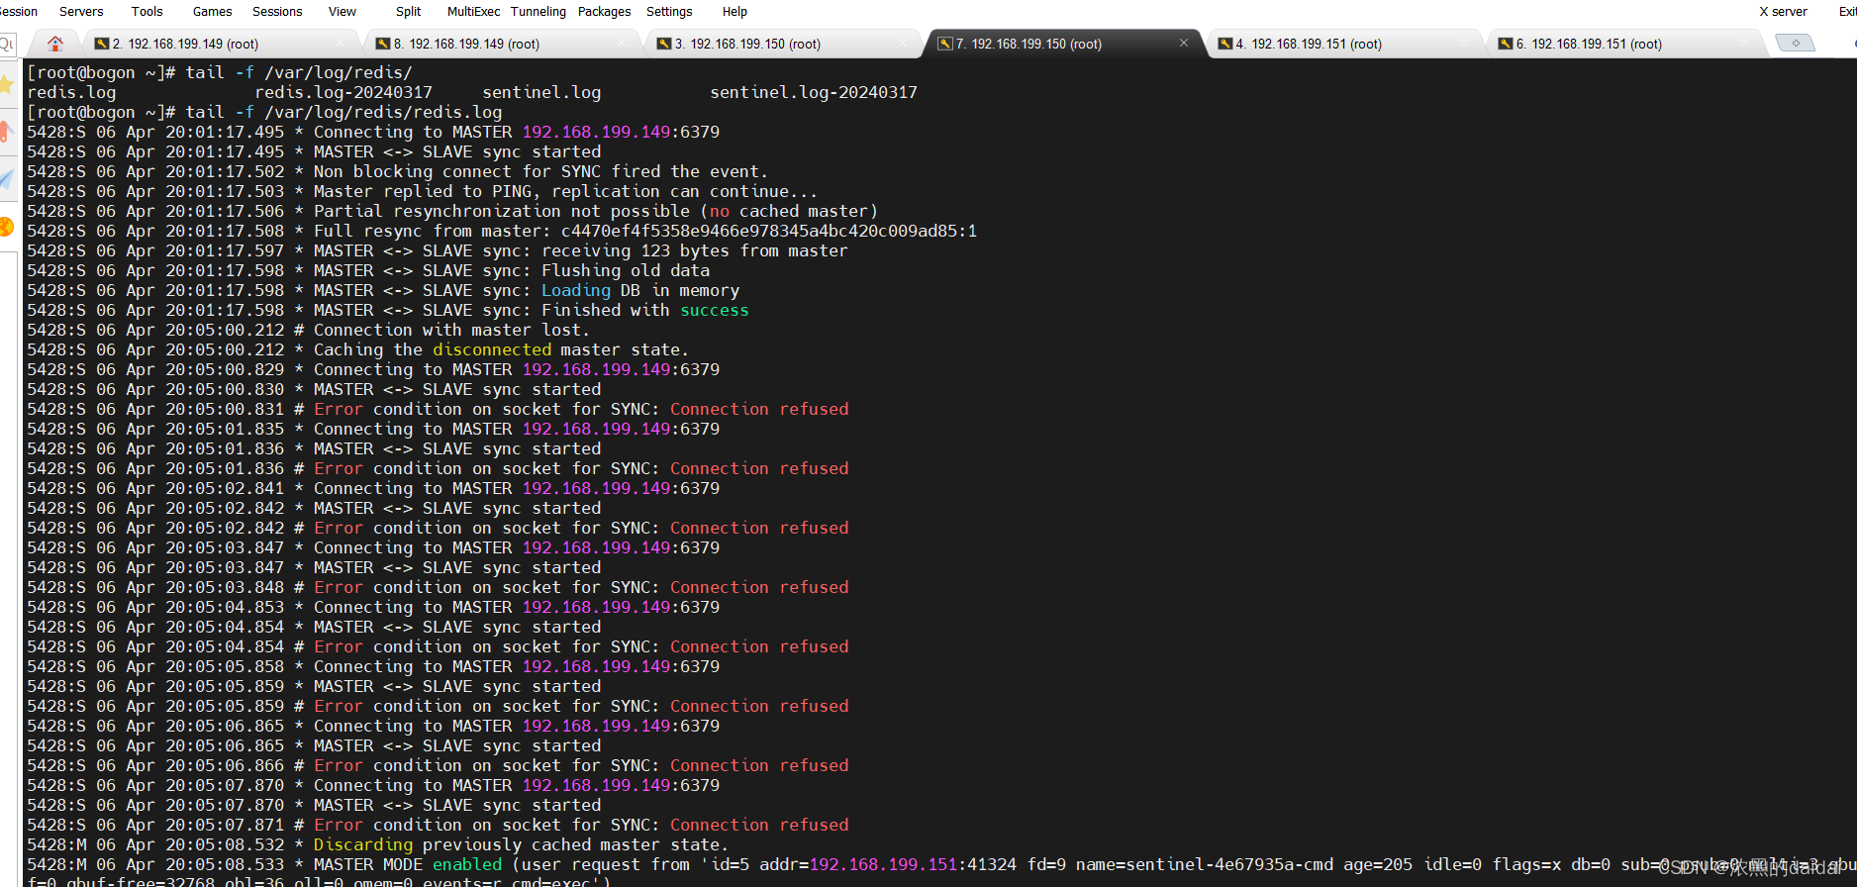Switch to tab 4. 192.168.199.151 (root)

(x=1308, y=44)
